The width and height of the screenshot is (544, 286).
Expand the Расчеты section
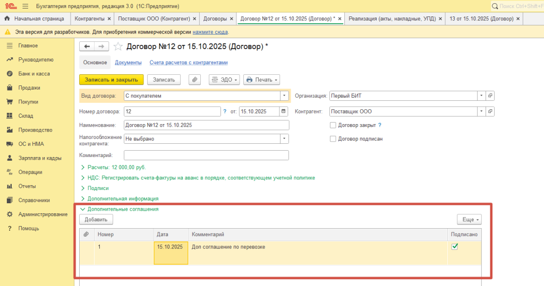83,167
